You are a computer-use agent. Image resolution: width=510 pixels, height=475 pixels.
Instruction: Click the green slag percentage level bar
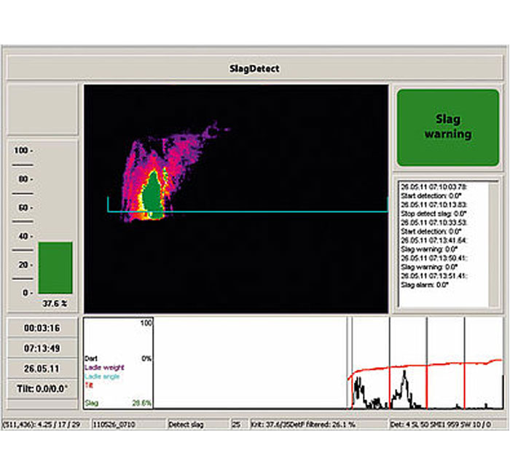click(55, 267)
